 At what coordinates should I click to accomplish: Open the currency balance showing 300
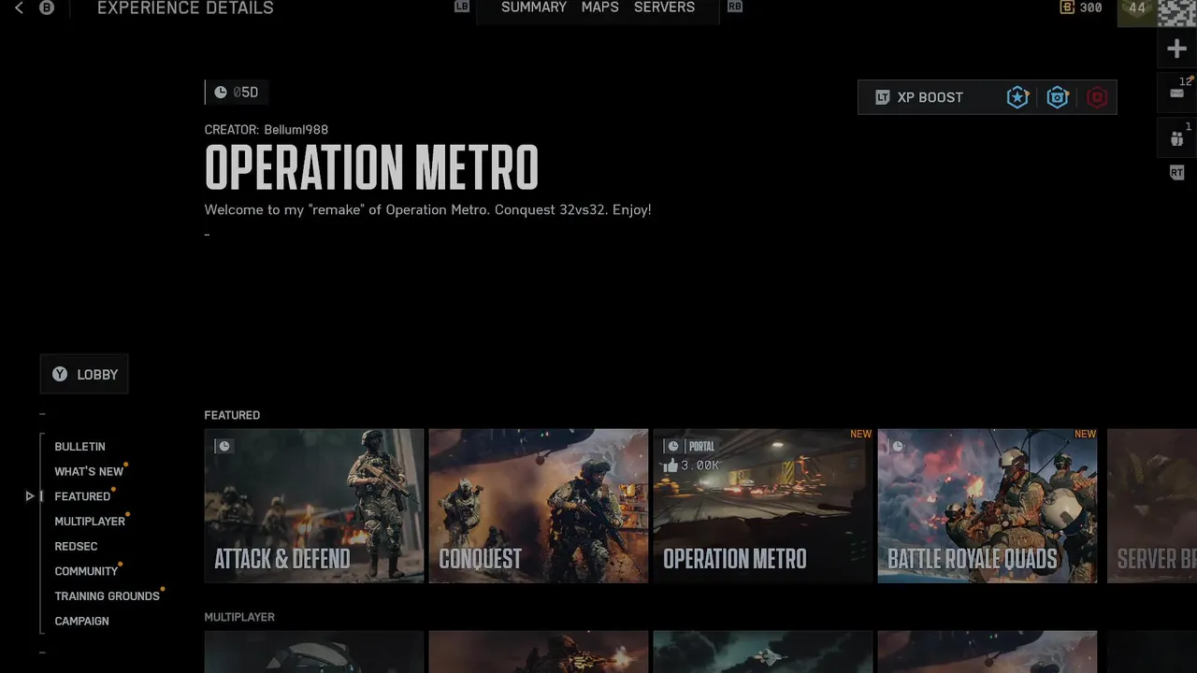tap(1081, 7)
